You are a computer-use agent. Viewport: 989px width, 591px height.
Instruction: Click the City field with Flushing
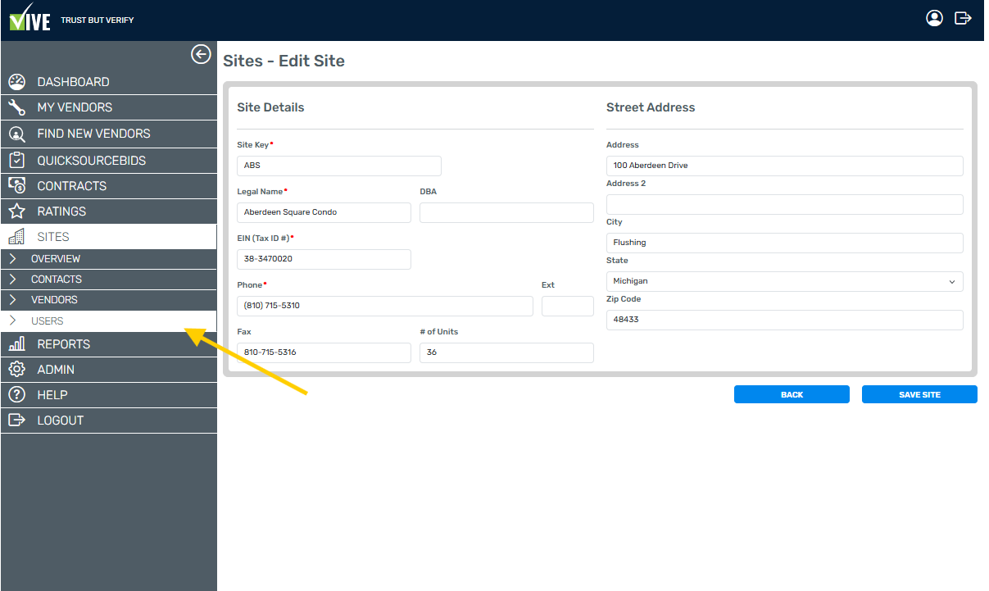coord(784,243)
